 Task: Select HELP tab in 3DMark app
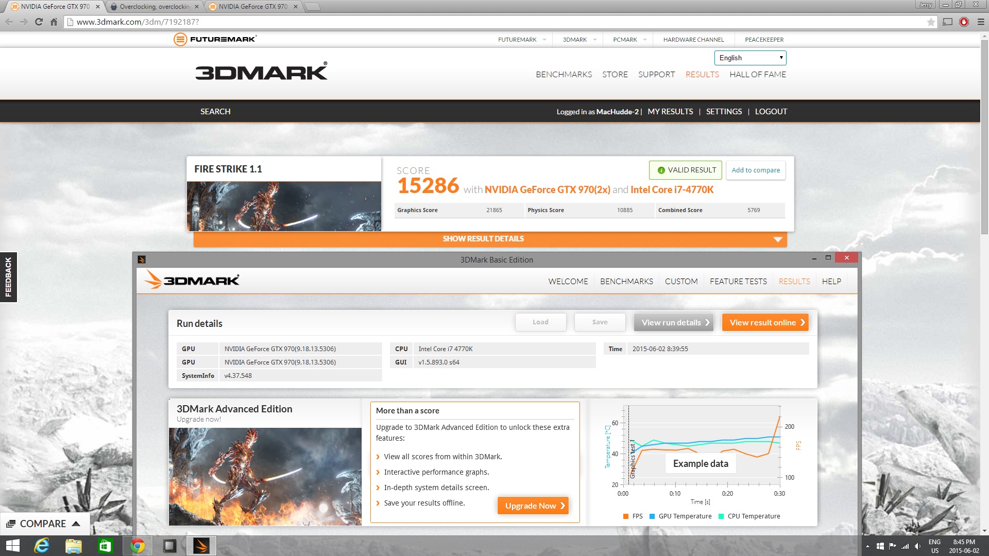(x=831, y=281)
